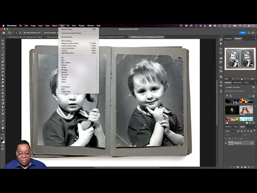Open the collapsed History panel icon
The height and width of the screenshot is (193, 257).
[x=221, y=40]
